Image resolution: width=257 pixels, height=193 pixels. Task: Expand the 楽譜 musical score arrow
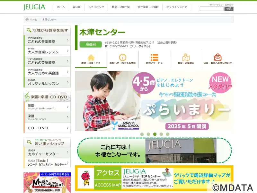point(68,117)
